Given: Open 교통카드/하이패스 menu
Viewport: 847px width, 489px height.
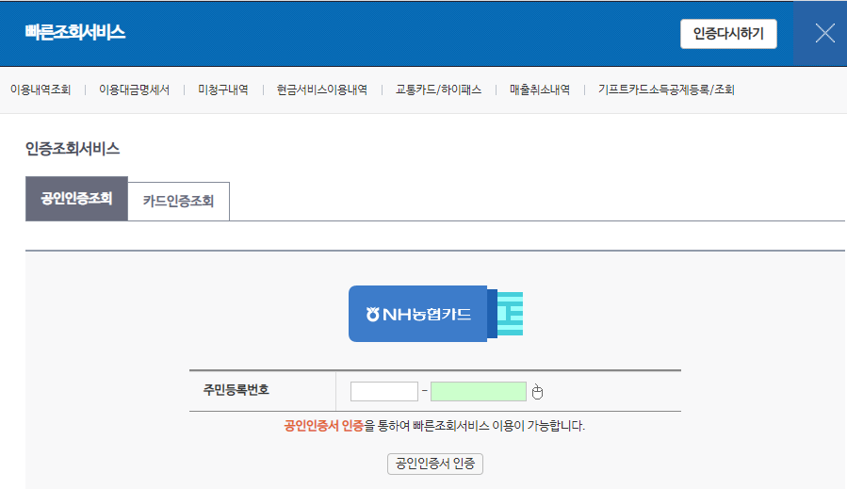Looking at the screenshot, I should tap(438, 90).
